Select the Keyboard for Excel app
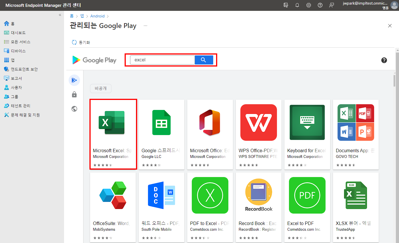This screenshot has height=243, width=399. [307, 134]
